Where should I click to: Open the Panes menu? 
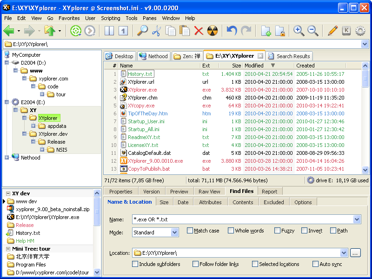149,18
